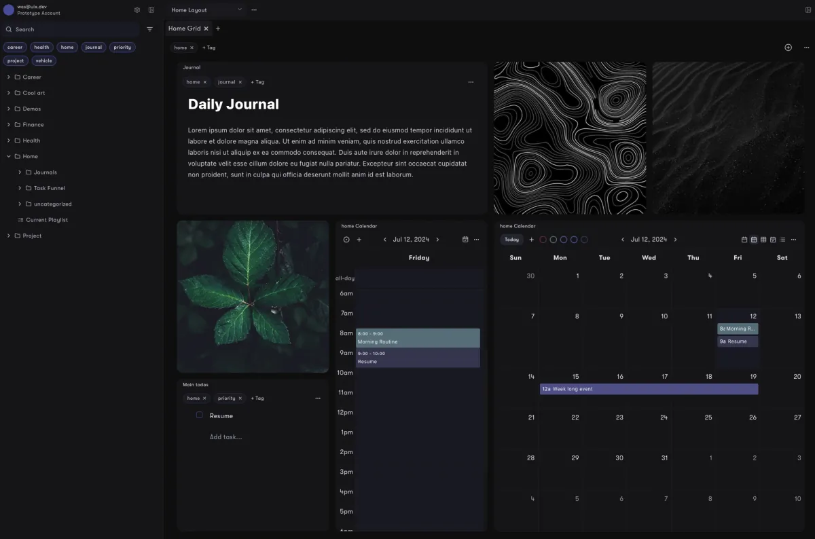Focus the sidebar Search field
Screen dimensions: 815x539
pos(71,29)
